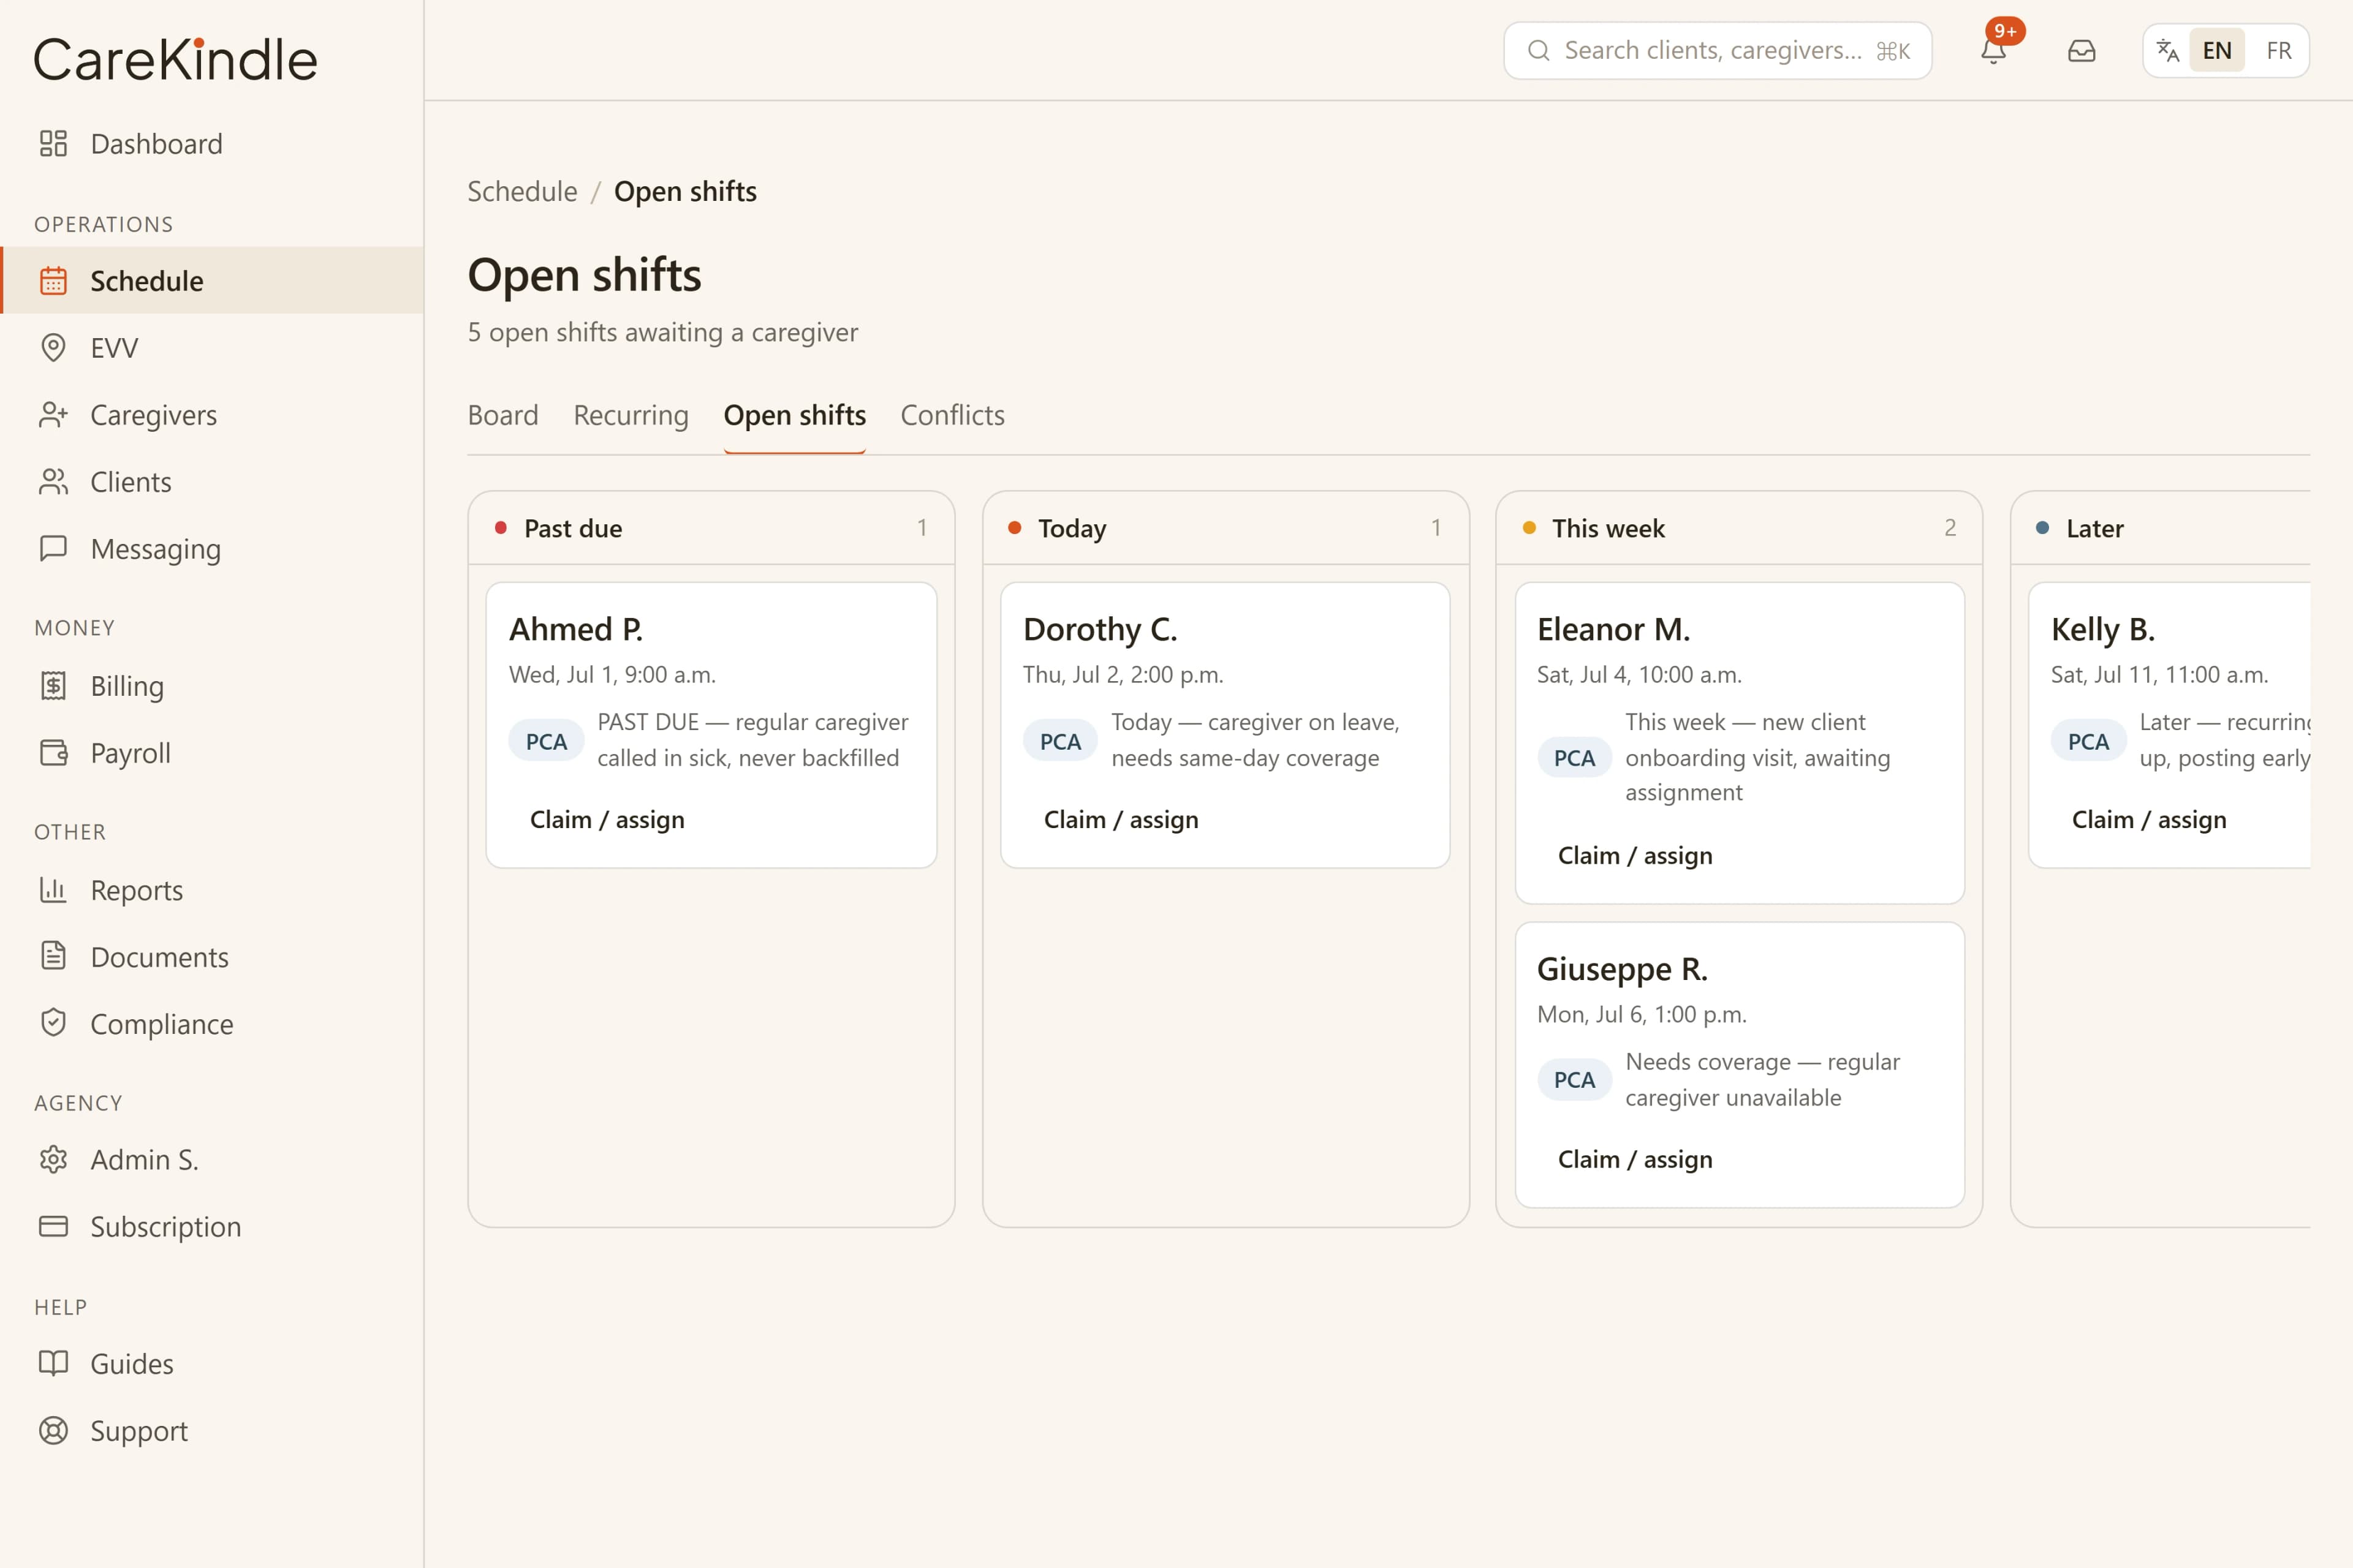Open notifications bell with 9+ badge
This screenshot has height=1568, width=2353.
point(1994,50)
